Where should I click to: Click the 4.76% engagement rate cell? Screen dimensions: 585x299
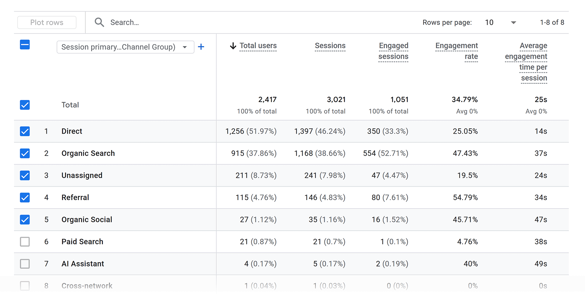pyautogui.click(x=467, y=242)
